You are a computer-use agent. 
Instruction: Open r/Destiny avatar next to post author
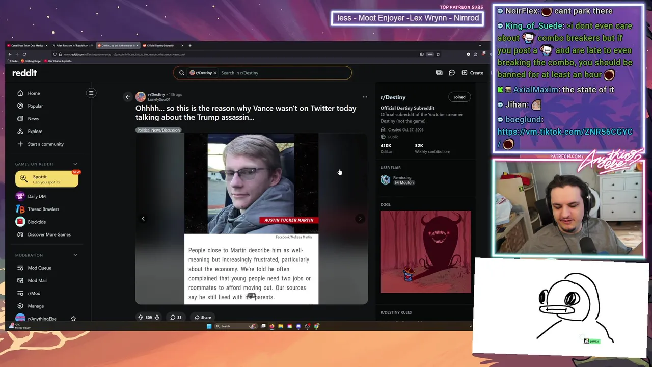[140, 97]
